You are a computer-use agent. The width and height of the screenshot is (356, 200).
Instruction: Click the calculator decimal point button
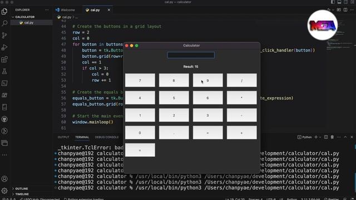click(174, 133)
